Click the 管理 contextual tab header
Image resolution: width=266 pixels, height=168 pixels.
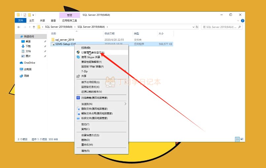tap(70, 15)
